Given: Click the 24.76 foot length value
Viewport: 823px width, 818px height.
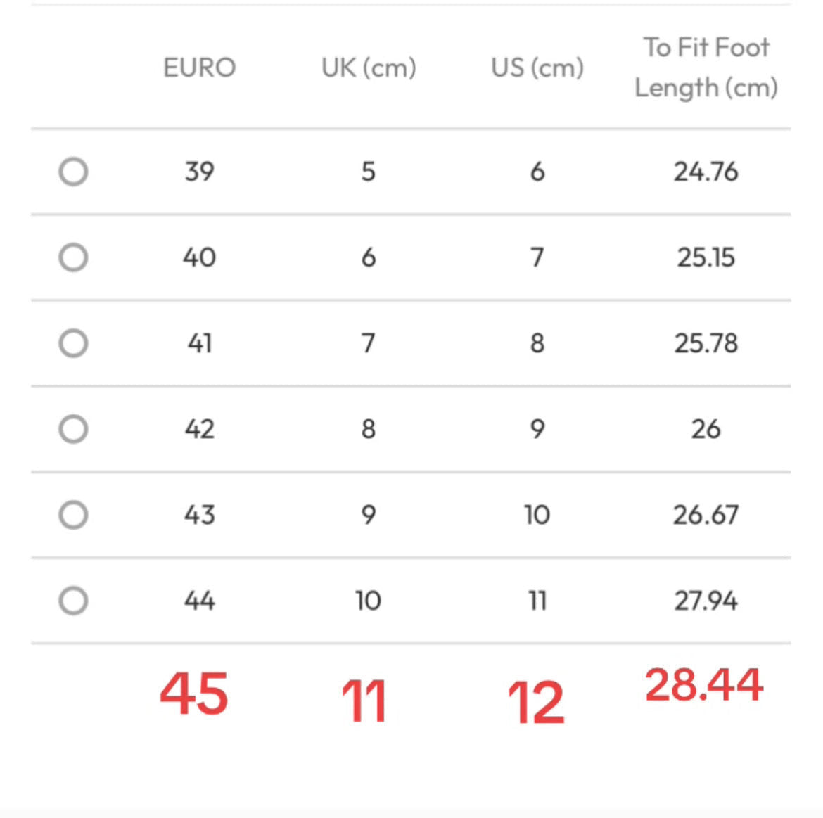Looking at the screenshot, I should click(x=706, y=172).
